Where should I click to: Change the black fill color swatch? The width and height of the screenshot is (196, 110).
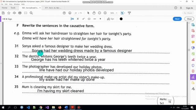[x=121, y=19]
